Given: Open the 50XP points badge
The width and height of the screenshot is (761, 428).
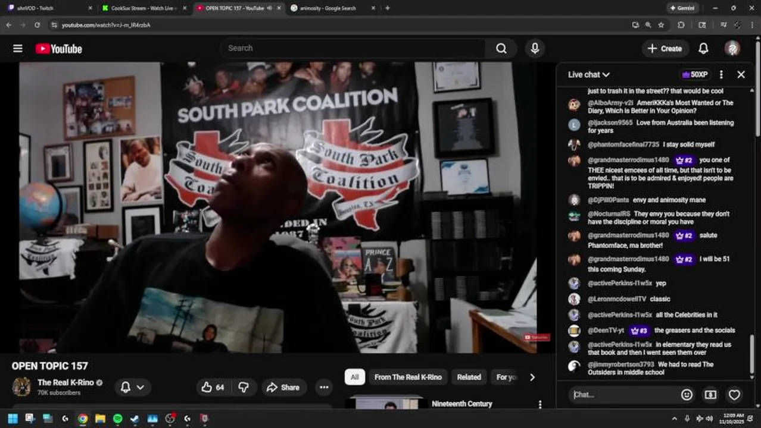Looking at the screenshot, I should point(695,74).
